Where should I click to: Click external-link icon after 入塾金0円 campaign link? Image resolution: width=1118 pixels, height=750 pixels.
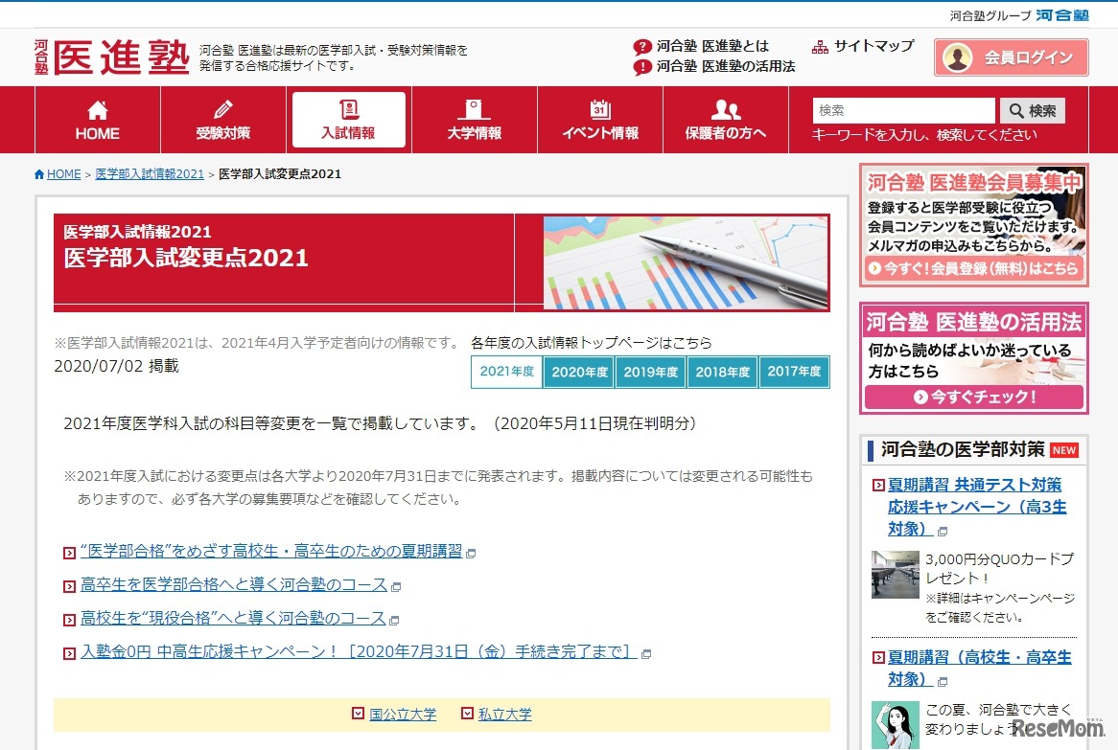click(x=646, y=654)
